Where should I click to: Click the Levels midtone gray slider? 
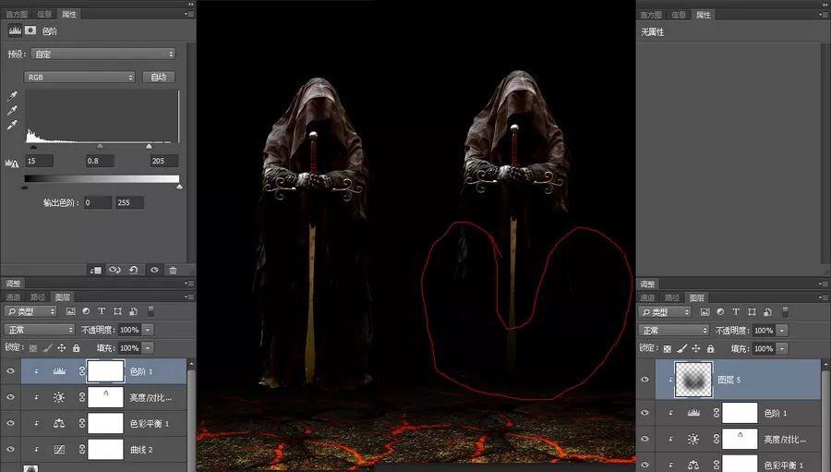click(x=100, y=146)
